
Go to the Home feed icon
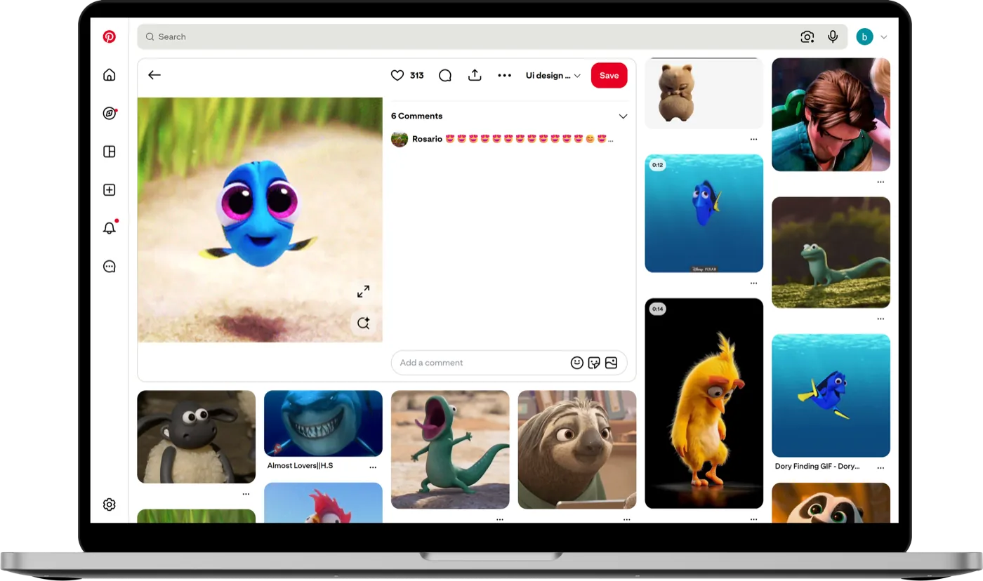tap(110, 75)
